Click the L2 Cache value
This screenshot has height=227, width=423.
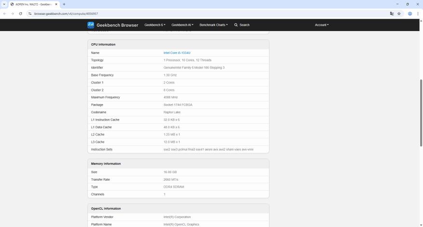pos(172,134)
